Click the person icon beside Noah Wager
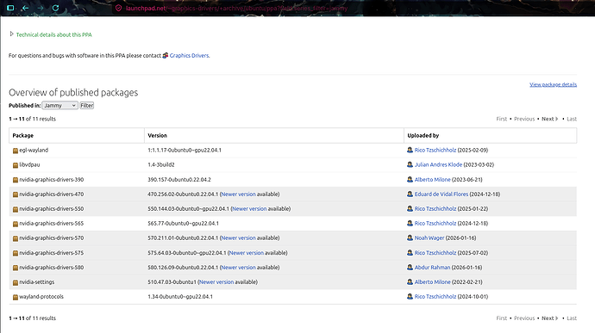Viewport: 595px width, 333px height. (x=410, y=237)
